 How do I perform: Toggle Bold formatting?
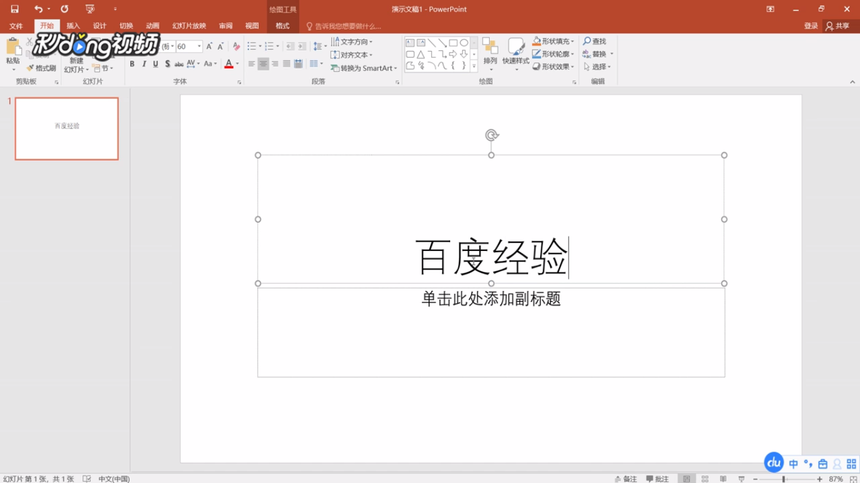(x=132, y=64)
